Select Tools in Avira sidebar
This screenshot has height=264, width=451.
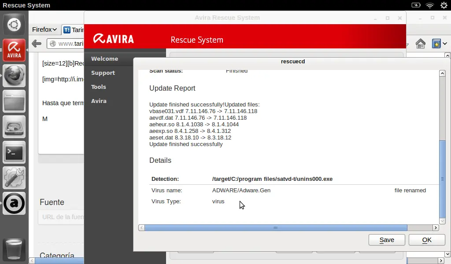tap(99, 87)
